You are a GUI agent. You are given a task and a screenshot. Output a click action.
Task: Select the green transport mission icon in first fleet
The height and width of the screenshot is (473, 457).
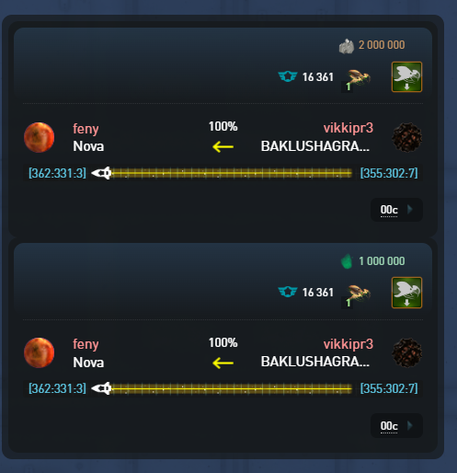(406, 76)
